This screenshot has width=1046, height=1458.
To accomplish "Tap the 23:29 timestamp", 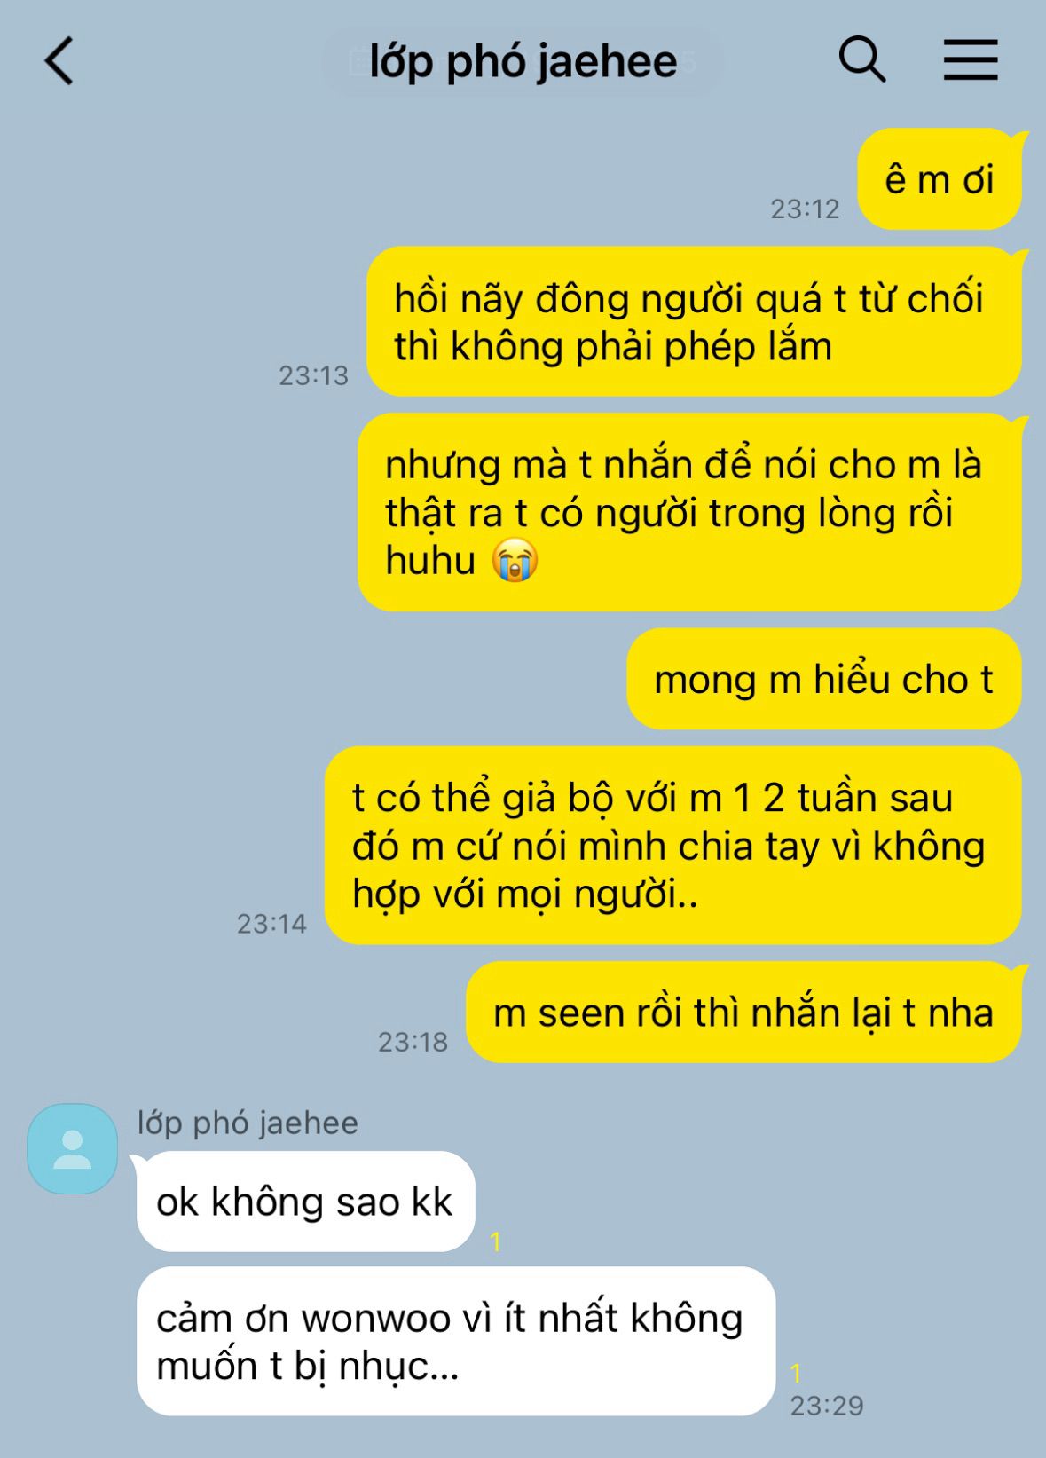I will [827, 1406].
